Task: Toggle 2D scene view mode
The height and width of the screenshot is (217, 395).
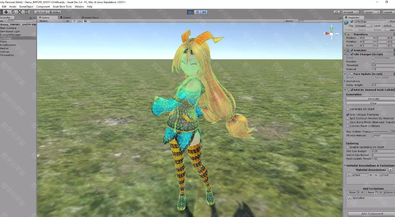Action: point(67,21)
